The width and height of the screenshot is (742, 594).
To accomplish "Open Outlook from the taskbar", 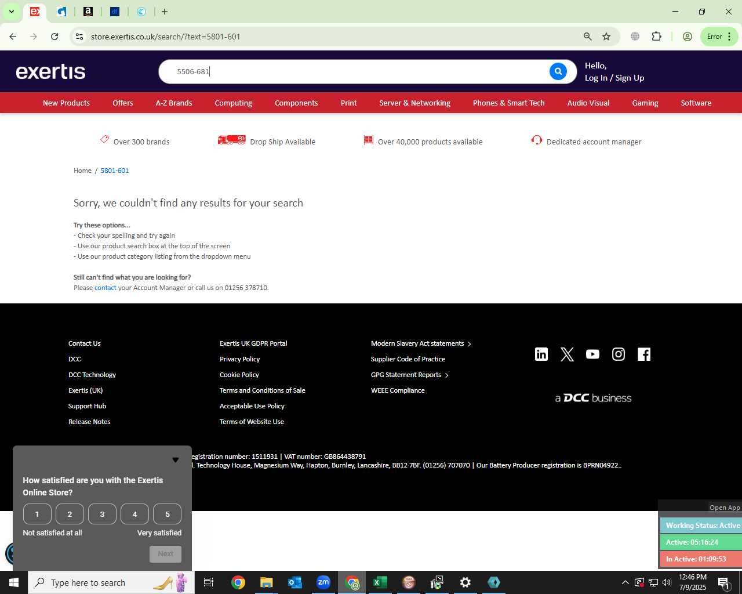I will click(295, 582).
